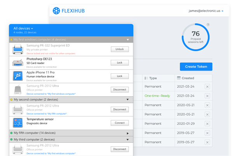Open help icon beside prepaid sessions counter
This screenshot has width=233, height=156.
(x=208, y=24)
